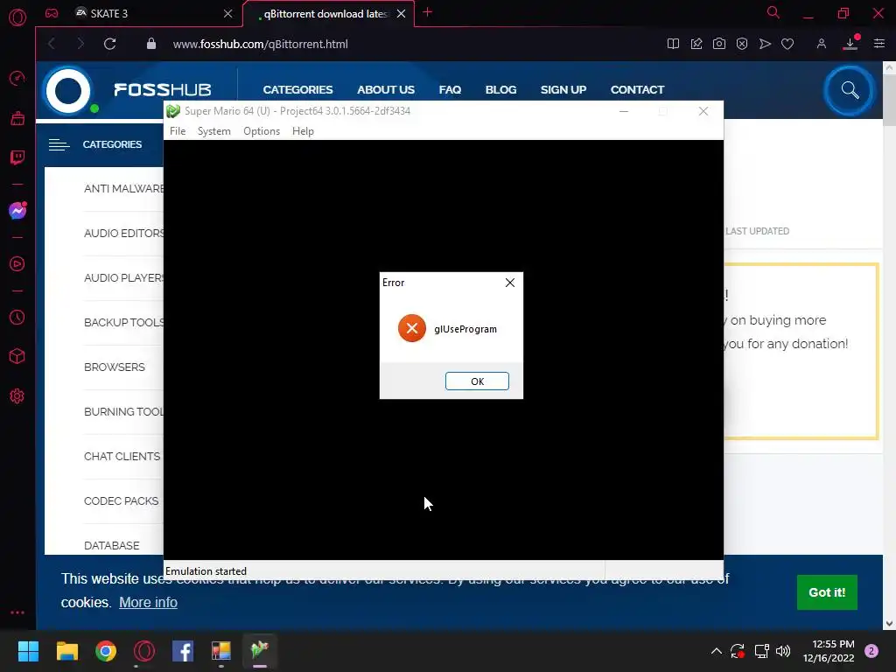Click the FossHub search circle button

coord(849,90)
